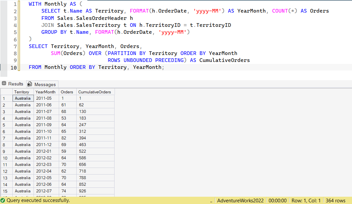The image size is (352, 204).
Task: Click the YearMonth cell 2011-05
Action: 46,98
